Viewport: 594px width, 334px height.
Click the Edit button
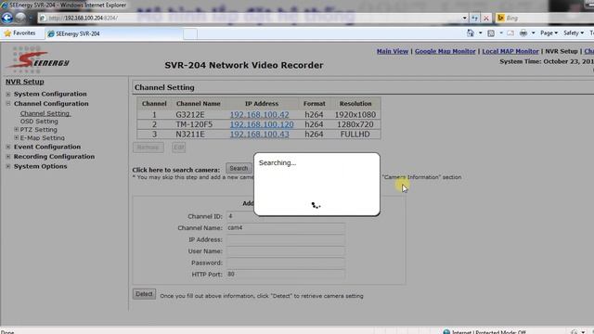(x=179, y=148)
